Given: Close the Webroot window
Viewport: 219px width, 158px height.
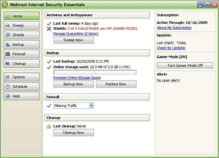Looking at the screenshot, I should [214, 5].
